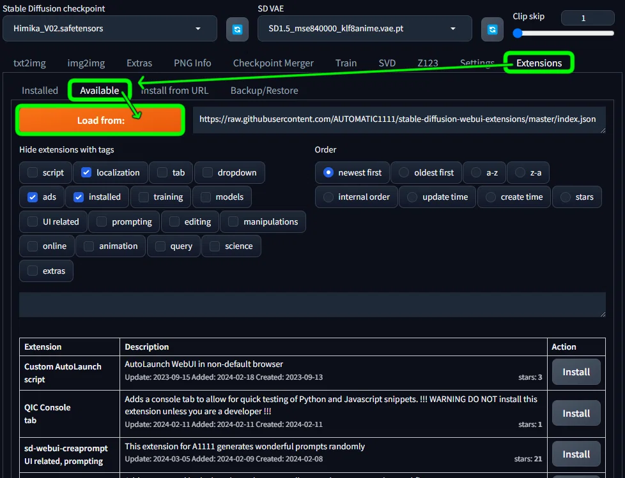Install the Custom AutoLaunch extension
625x478 pixels.
(x=576, y=372)
